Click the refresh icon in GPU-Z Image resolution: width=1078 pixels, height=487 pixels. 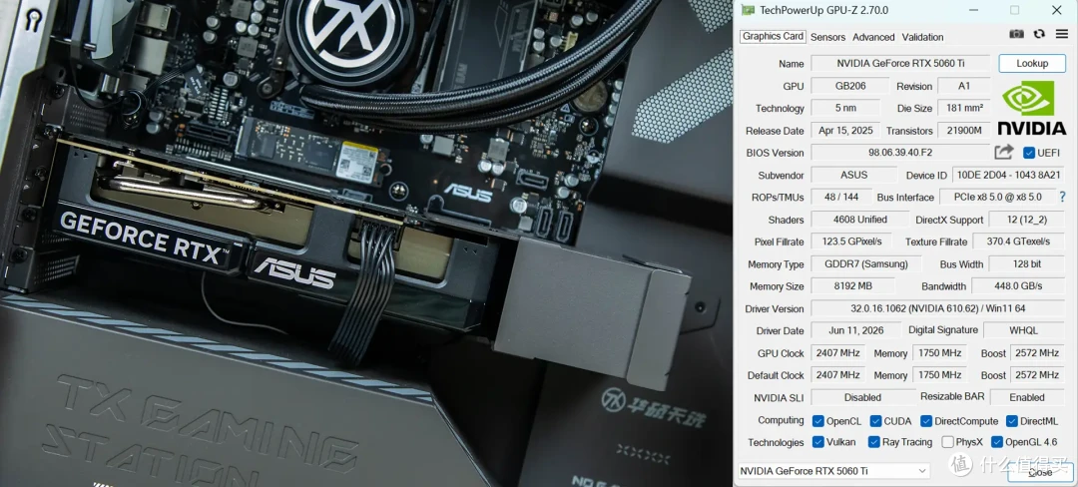tap(1039, 34)
